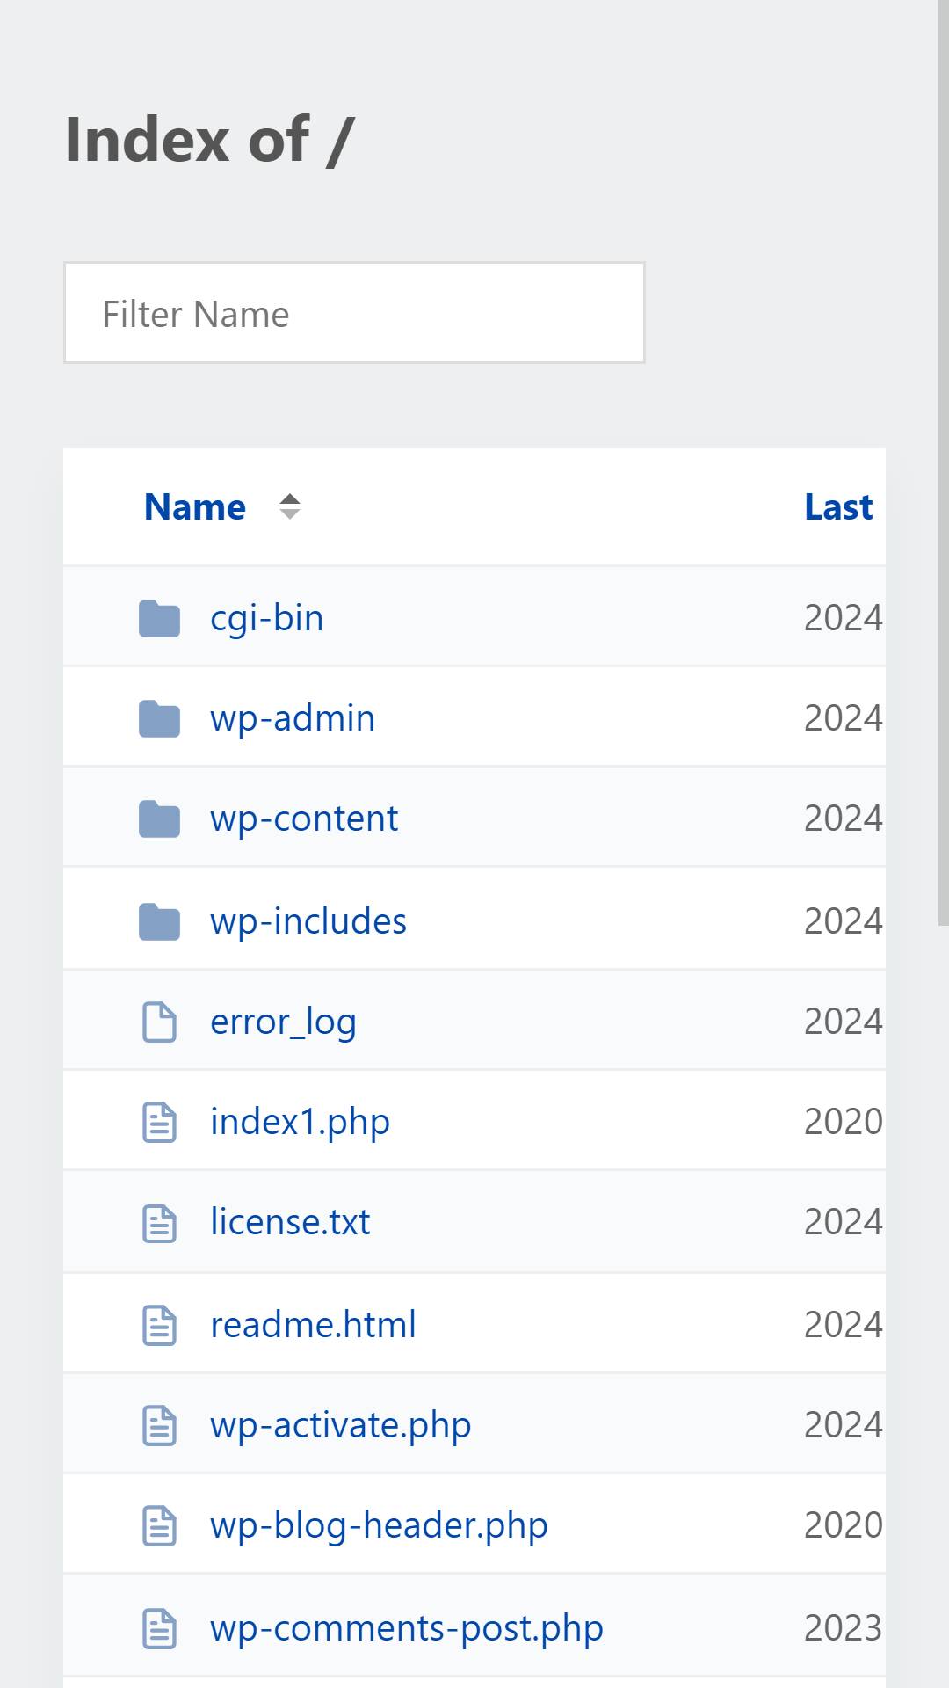949x1688 pixels.
Task: Sort by the Last modified column header
Action: click(839, 507)
